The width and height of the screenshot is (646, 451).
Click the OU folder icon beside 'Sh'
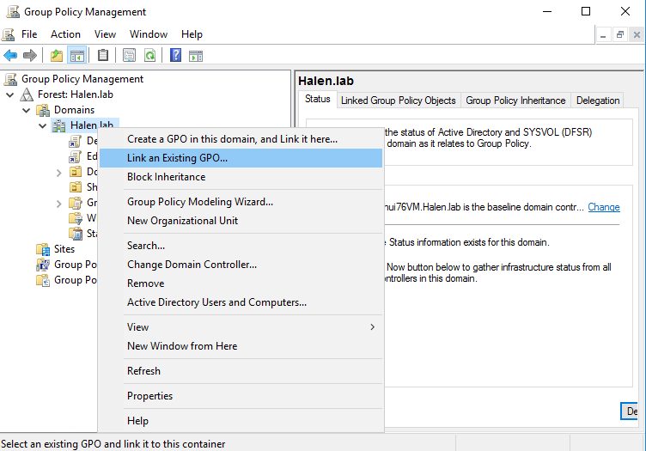point(76,187)
